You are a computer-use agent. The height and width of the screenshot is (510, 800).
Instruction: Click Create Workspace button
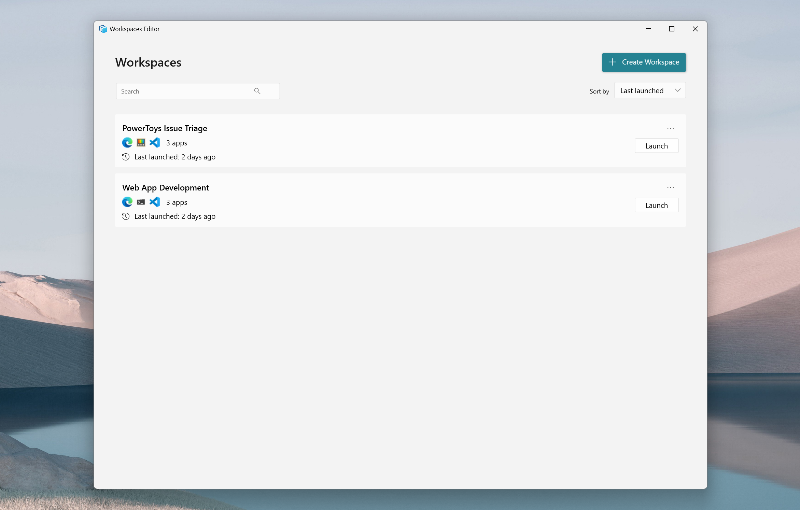[x=643, y=62]
